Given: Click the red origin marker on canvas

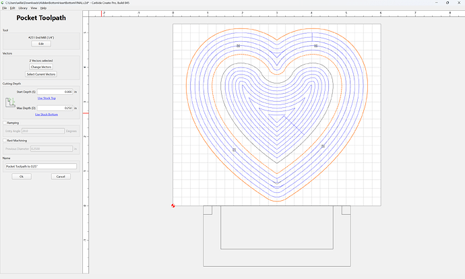Looking at the screenshot, I should [x=173, y=206].
